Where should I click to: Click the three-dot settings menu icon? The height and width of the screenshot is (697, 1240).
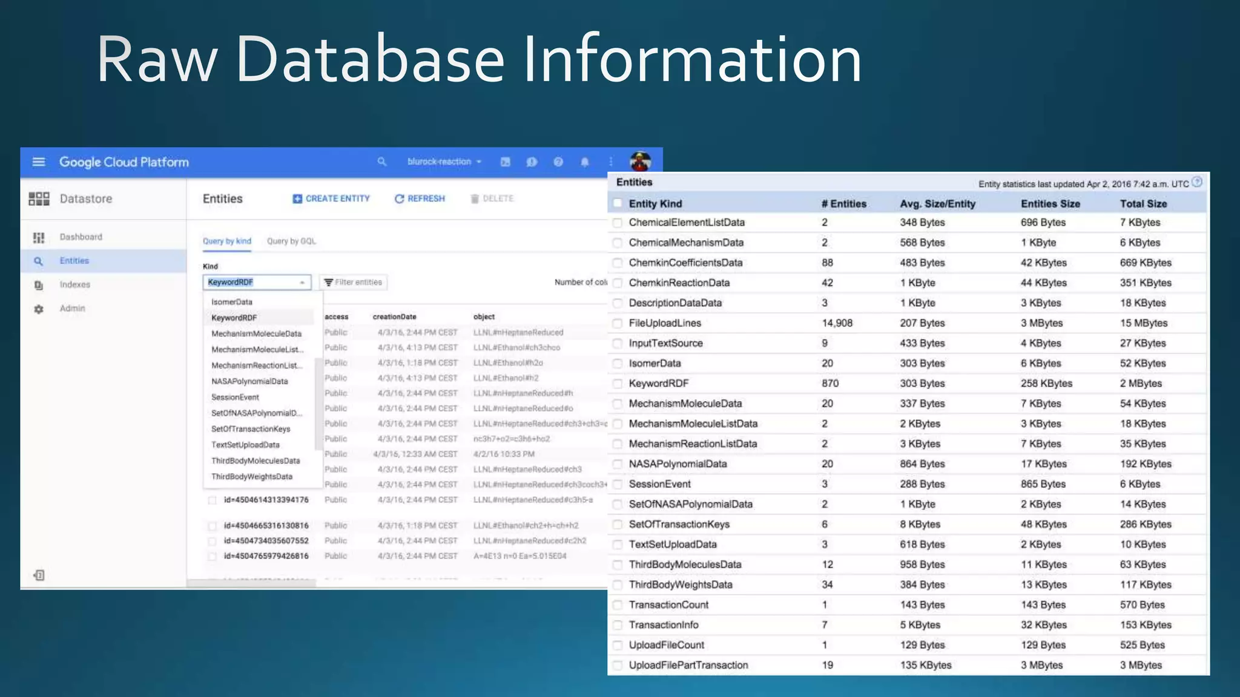point(610,162)
